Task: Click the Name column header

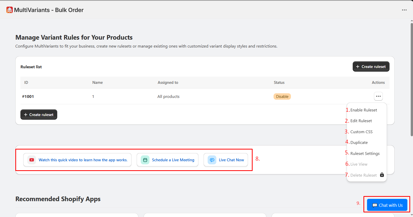Action: click(x=98, y=82)
